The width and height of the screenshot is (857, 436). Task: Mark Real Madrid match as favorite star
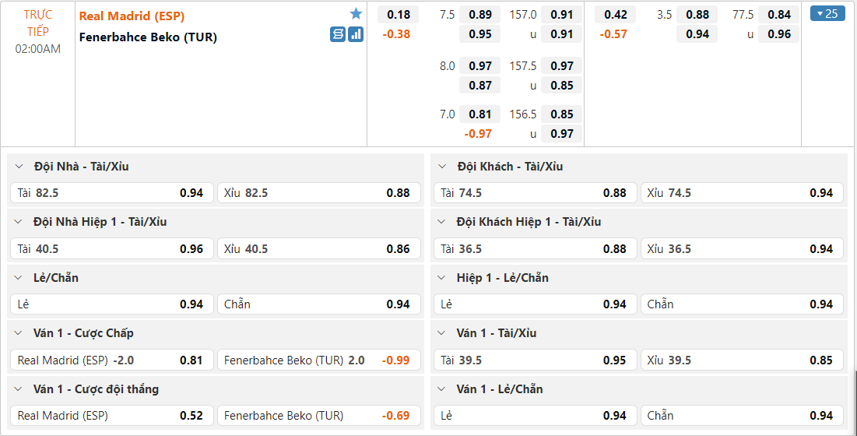(x=356, y=14)
